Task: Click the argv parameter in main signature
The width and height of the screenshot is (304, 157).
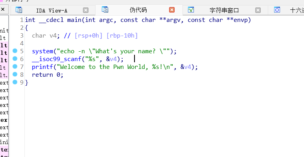Action: point(173,20)
